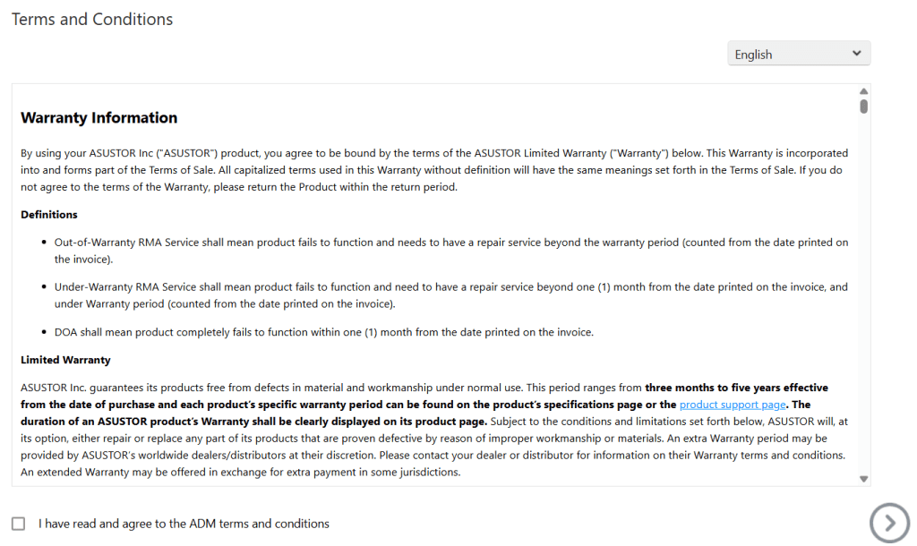This screenshot has width=917, height=546.
Task: Click the Warranty Information heading
Action: click(99, 117)
